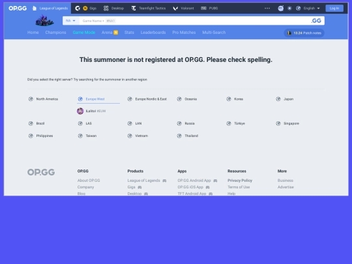This screenshot has height=264, width=352.
Task: Select the Russia region
Action: coord(186,123)
